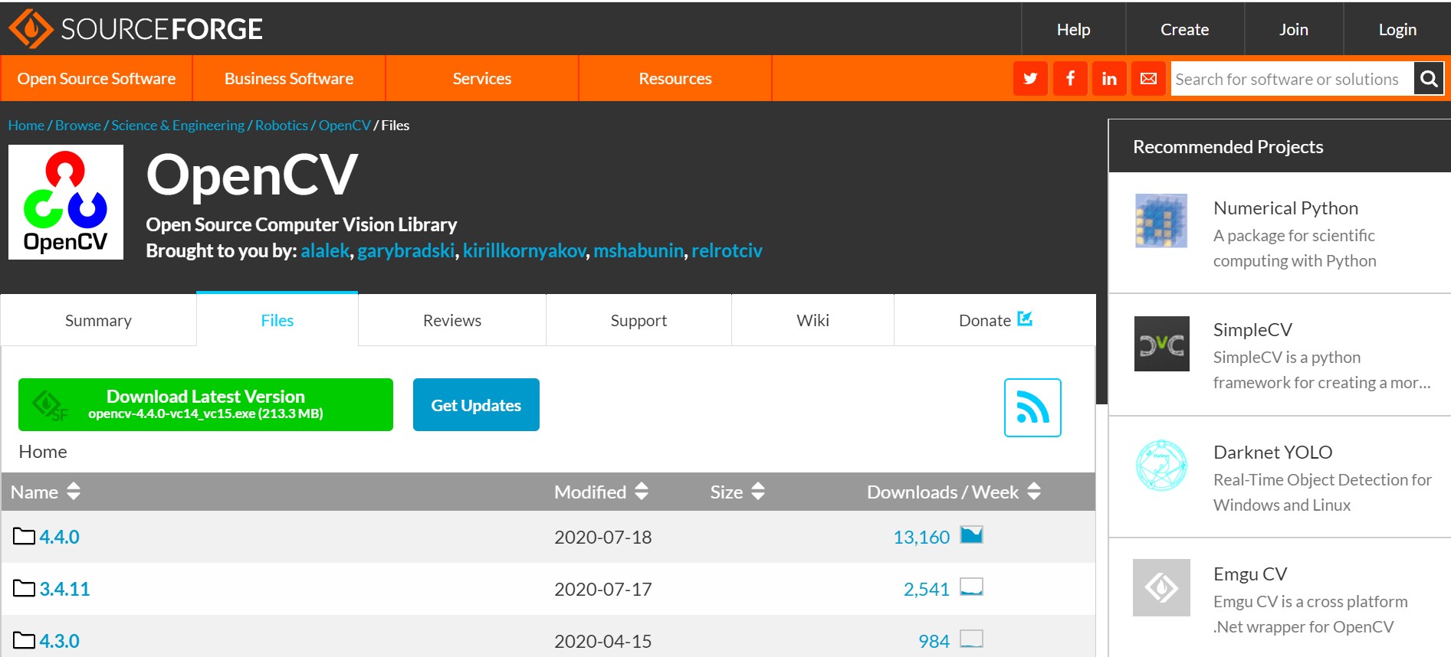Open the Numerical Python project title

pos(1285,208)
